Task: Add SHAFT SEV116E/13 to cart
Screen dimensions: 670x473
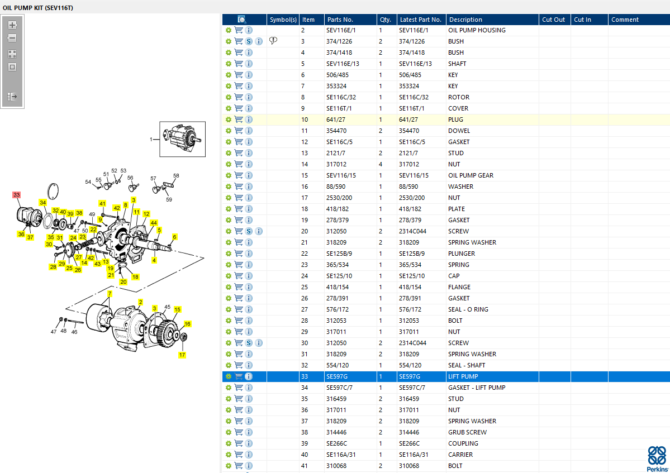Action: (239, 64)
